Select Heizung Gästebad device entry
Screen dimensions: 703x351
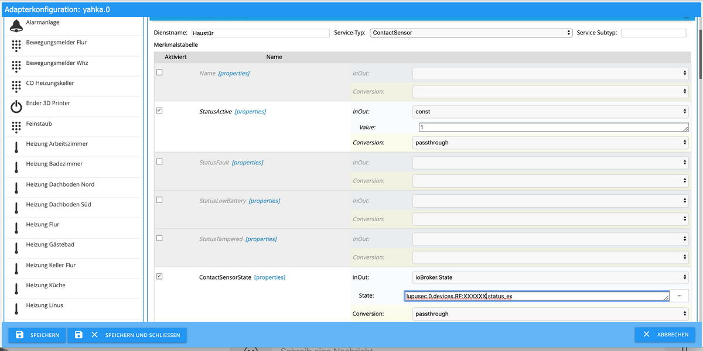tap(74, 248)
